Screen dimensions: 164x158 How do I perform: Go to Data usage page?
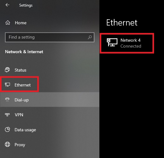click(25, 130)
